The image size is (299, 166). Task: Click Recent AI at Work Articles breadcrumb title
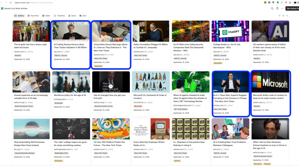(x=16, y=8)
